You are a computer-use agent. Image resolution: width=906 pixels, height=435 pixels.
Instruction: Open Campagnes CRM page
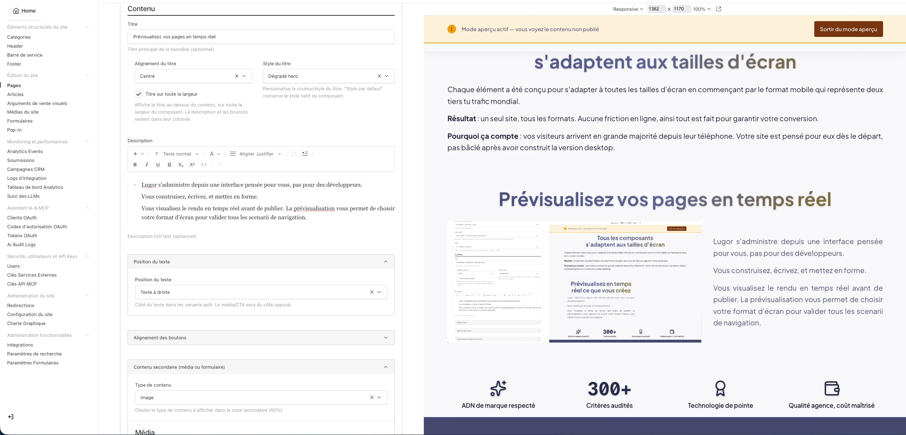26,169
